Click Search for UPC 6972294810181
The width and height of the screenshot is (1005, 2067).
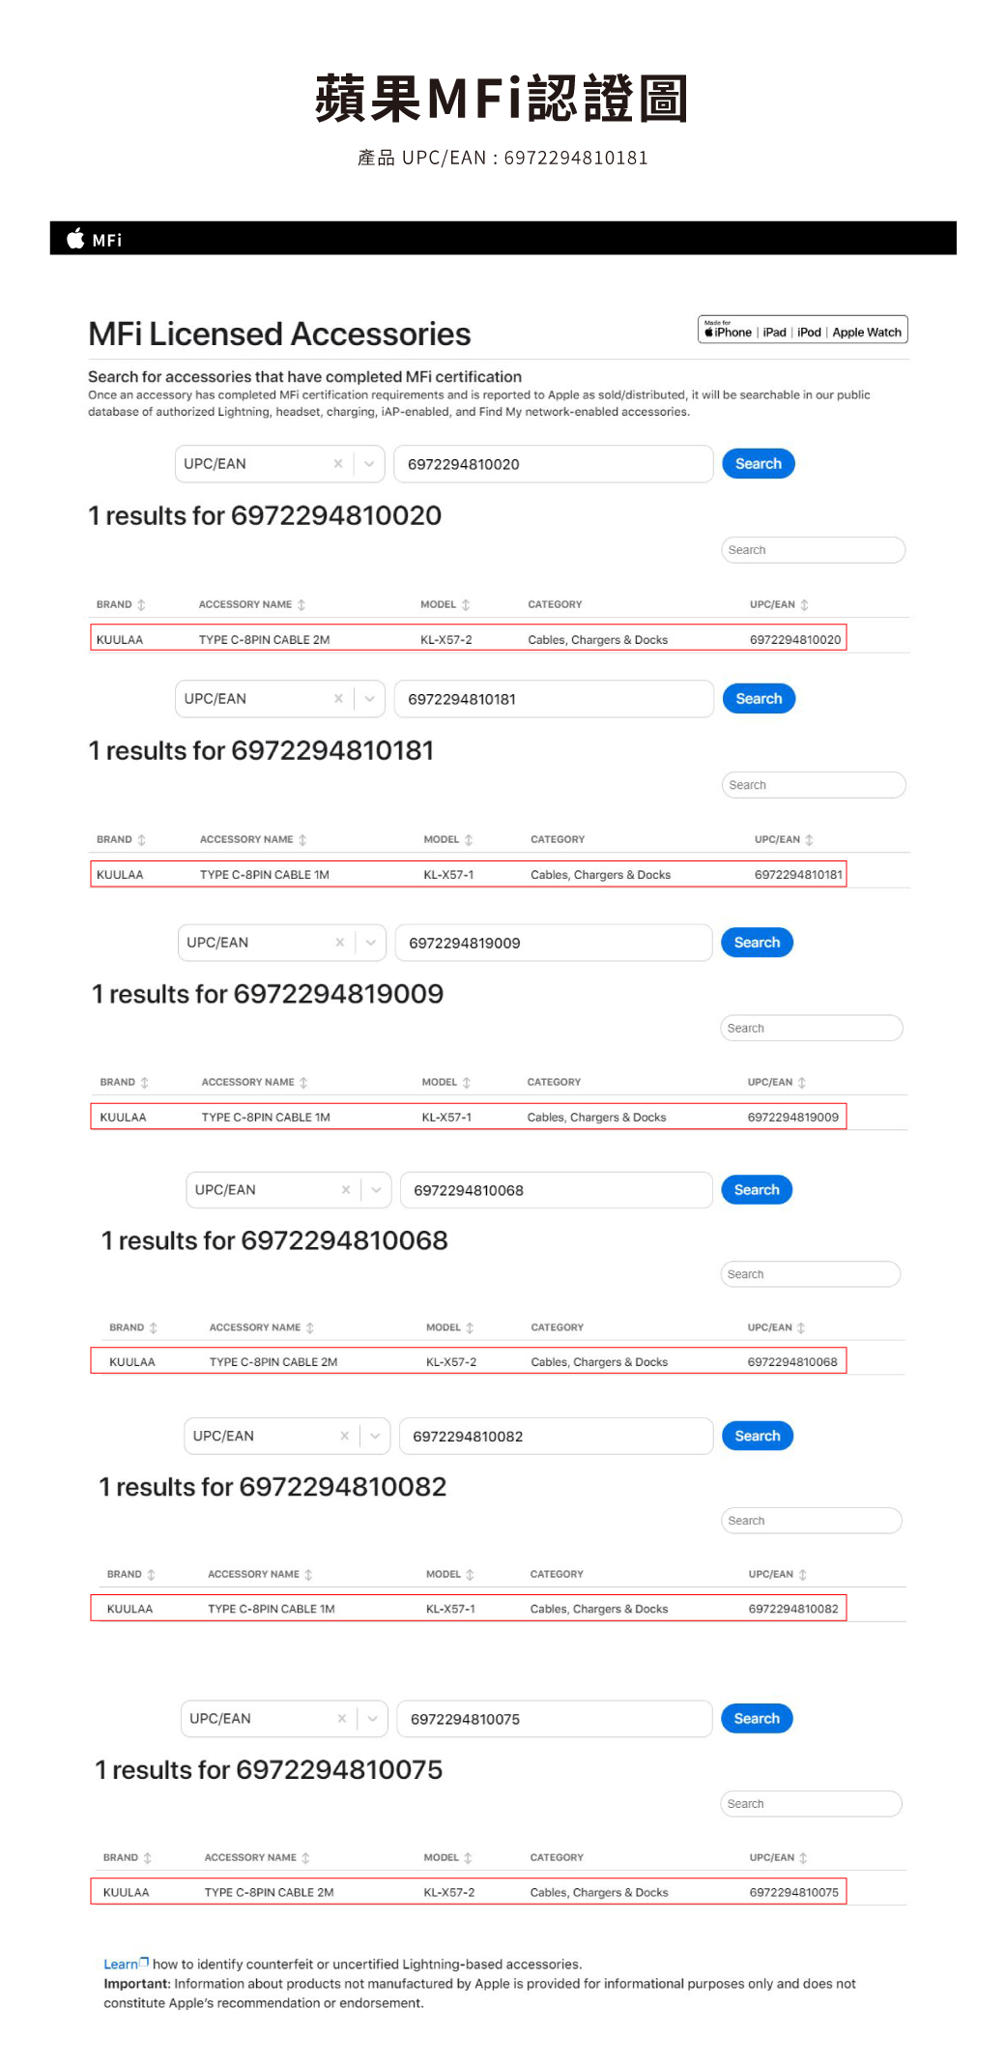pyautogui.click(x=758, y=698)
